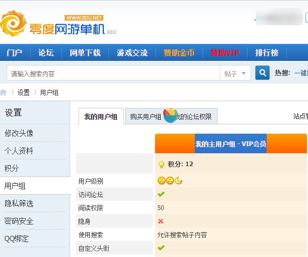The width and height of the screenshot is (308, 257).
Task: Click green checkmark in 访问论坛 row
Action: click(161, 194)
